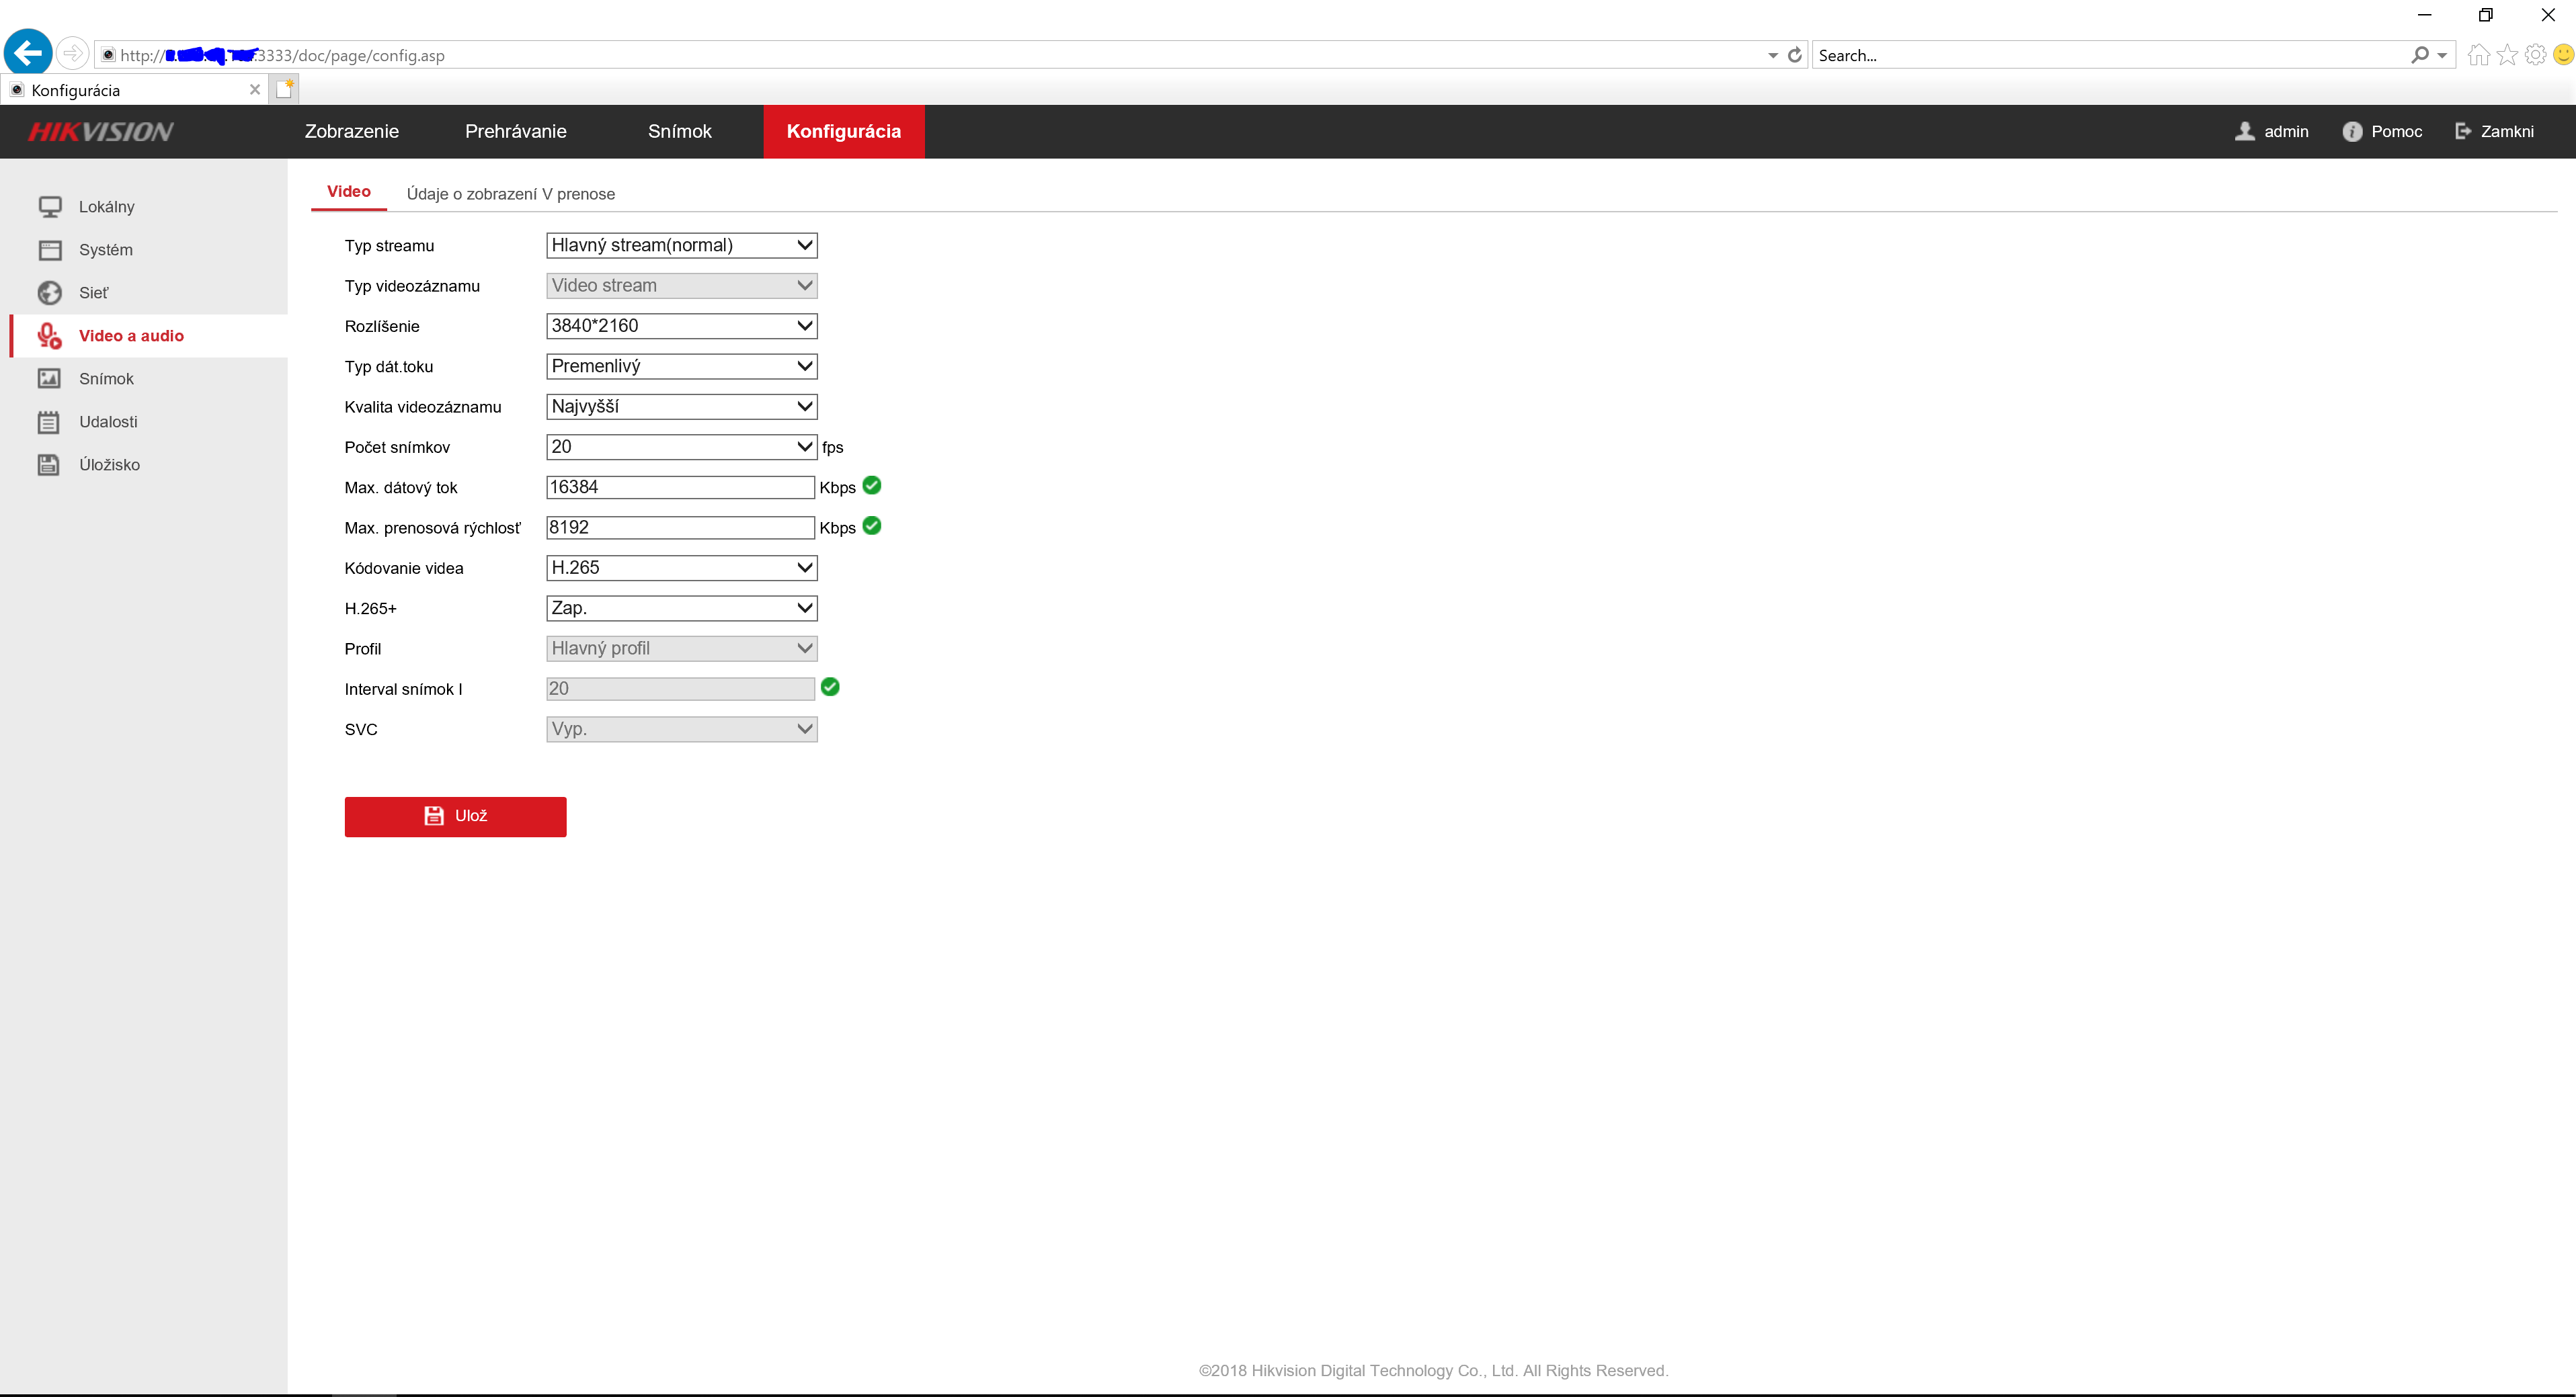
Task: Click the Sieť globe icon
Action: coord(50,293)
